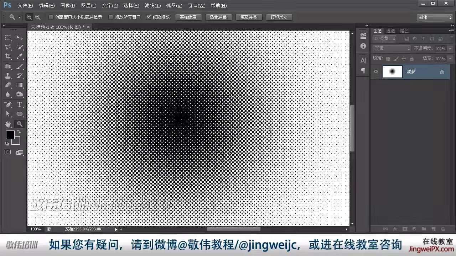456x256 pixels.
Task: Click the Create new group folder icon
Action: click(424, 229)
